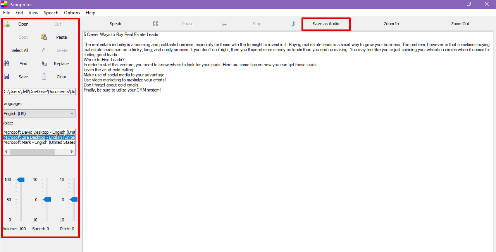The image size is (496, 252).
Task: Open the Edit menu
Action: tap(19, 13)
